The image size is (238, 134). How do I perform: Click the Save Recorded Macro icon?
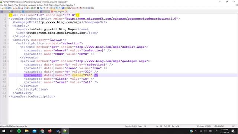click(92, 8)
